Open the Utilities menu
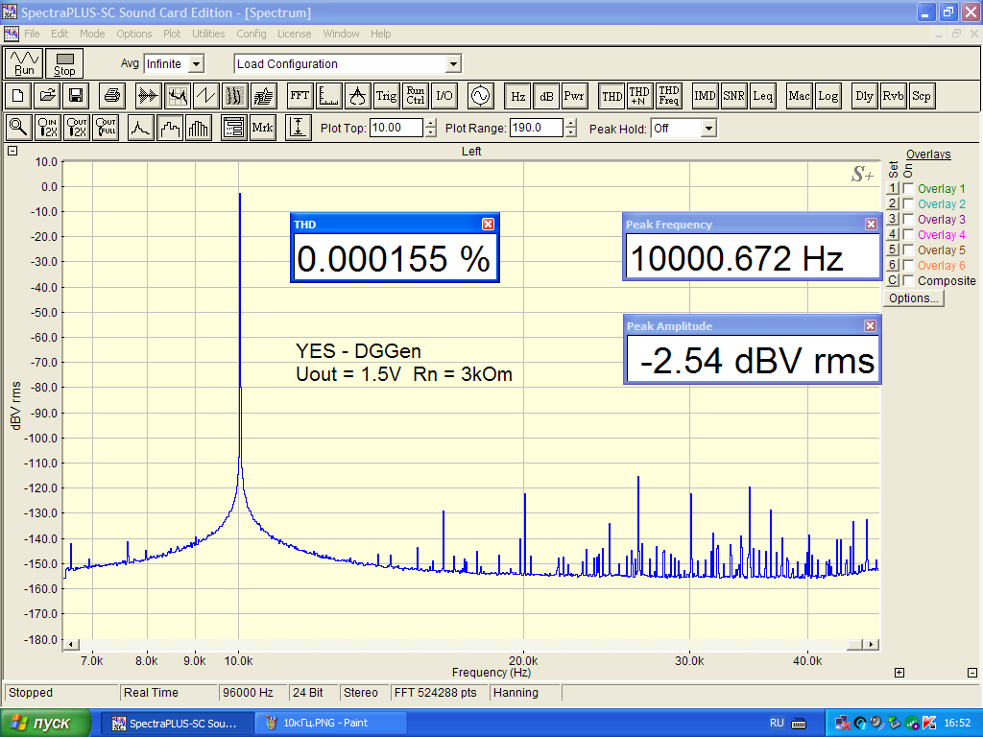The image size is (983, 737). point(208,34)
